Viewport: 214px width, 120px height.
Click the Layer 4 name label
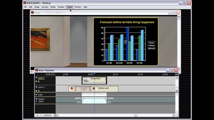pyautogui.click(x=41, y=78)
